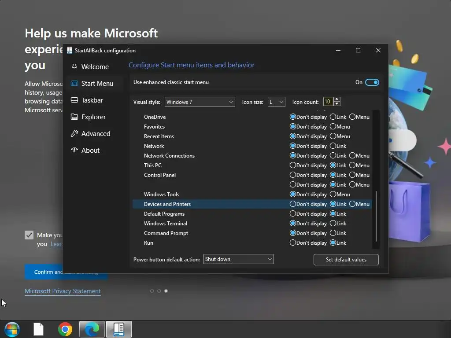Image resolution: width=451 pixels, height=338 pixels.
Task: Open Power button default action dropdown
Action: pyautogui.click(x=238, y=259)
